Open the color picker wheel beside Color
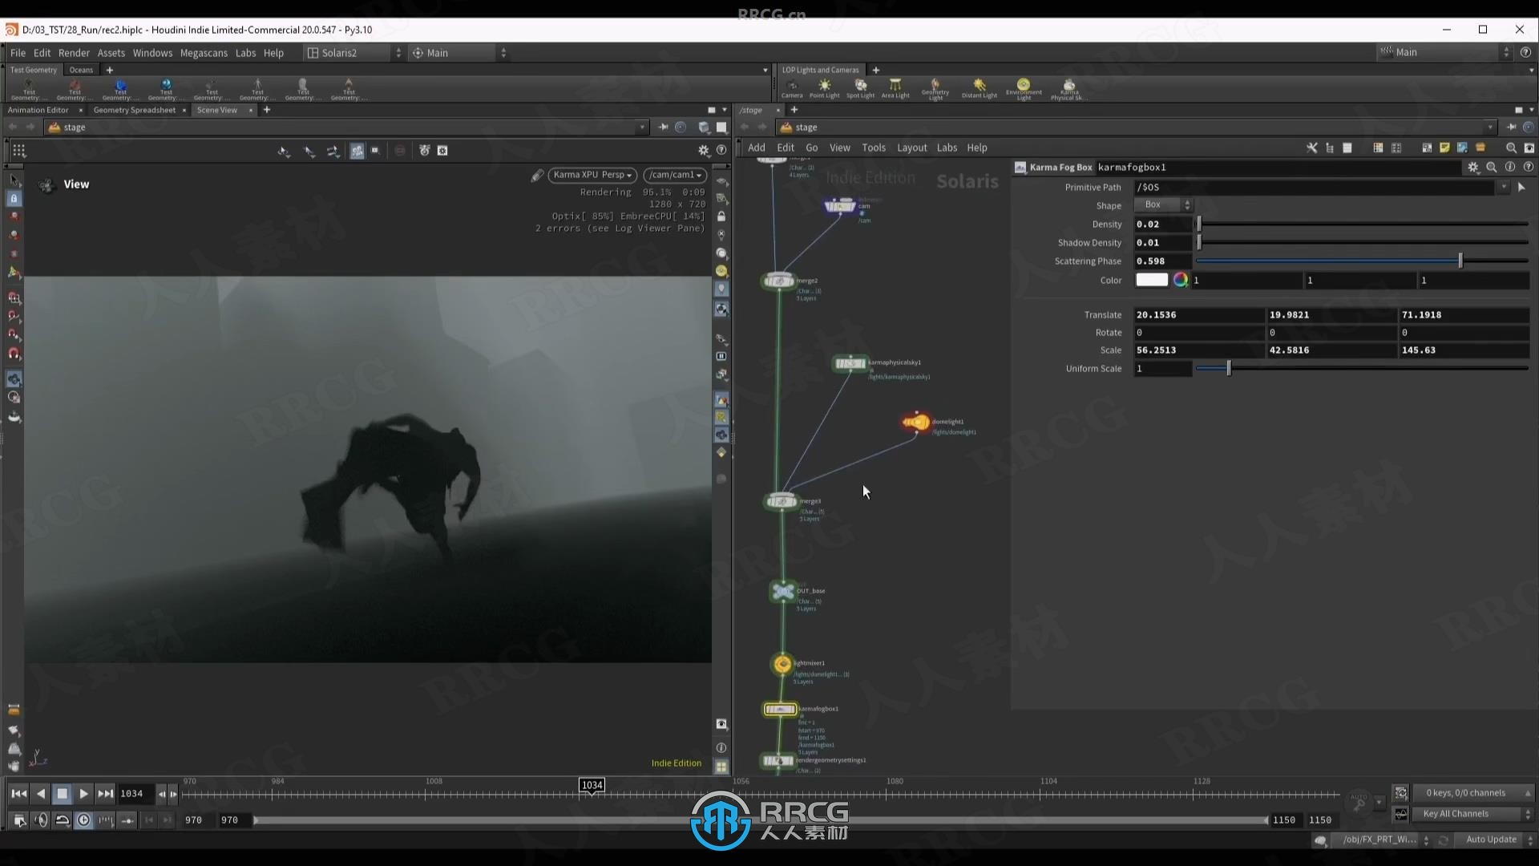 [1180, 280]
